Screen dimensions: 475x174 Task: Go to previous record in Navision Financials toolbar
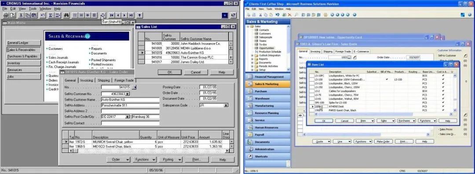coord(118,15)
